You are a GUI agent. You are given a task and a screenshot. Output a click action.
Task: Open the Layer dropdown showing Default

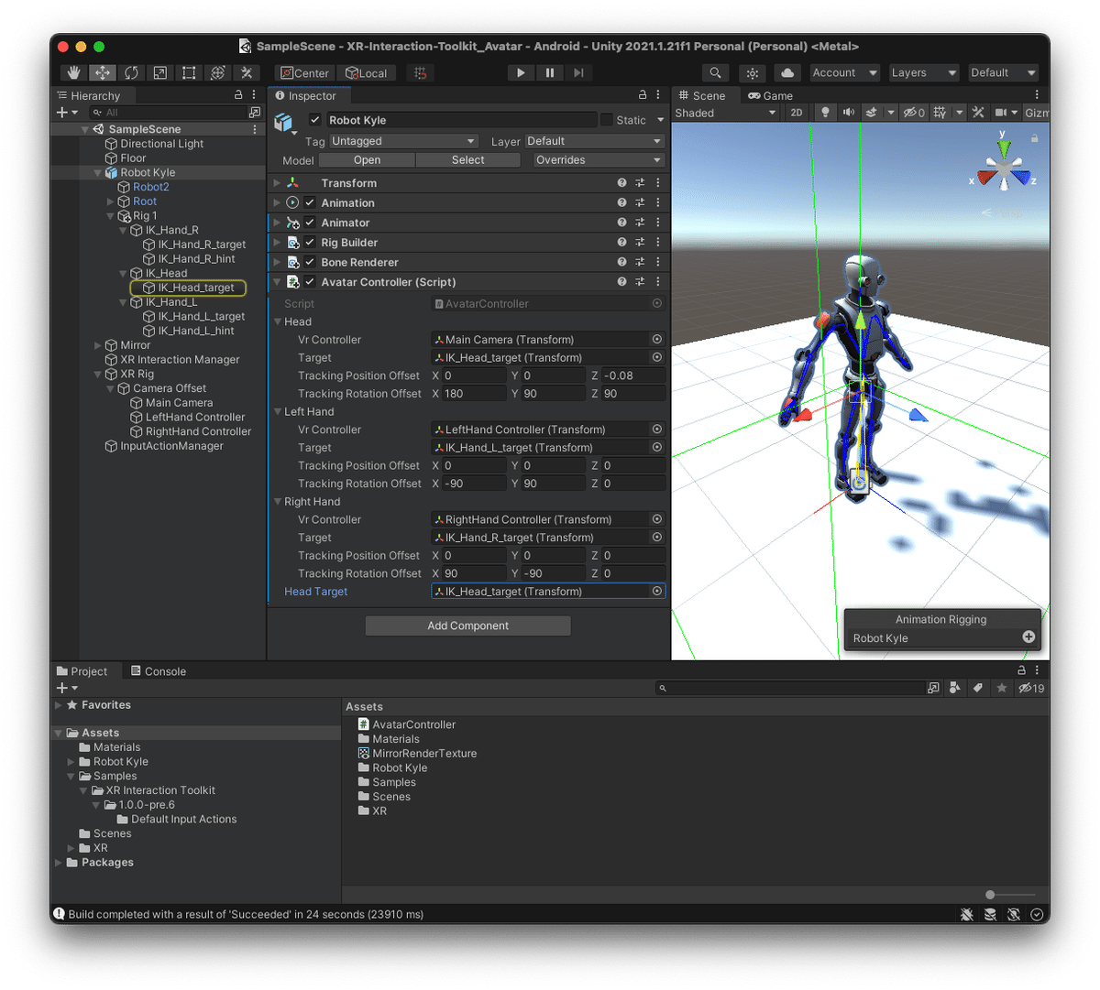tap(595, 141)
